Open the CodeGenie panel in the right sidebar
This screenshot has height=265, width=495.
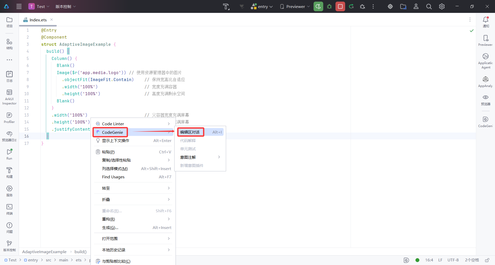click(x=486, y=122)
